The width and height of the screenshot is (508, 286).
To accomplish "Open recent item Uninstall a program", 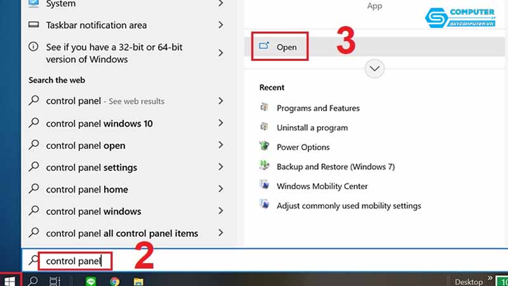I will click(x=312, y=128).
